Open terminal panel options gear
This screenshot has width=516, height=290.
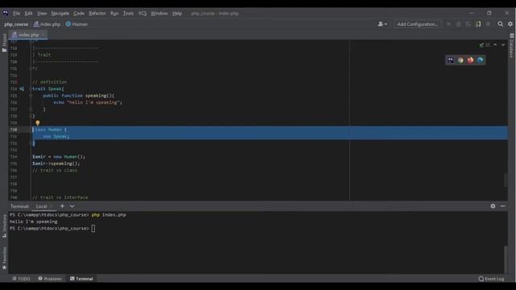click(493, 206)
